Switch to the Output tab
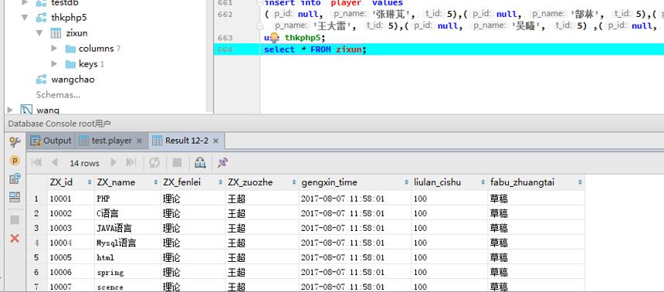664x292 pixels. (51, 141)
